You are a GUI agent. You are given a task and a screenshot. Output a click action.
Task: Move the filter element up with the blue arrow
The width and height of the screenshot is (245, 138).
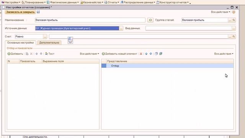tap(146, 54)
